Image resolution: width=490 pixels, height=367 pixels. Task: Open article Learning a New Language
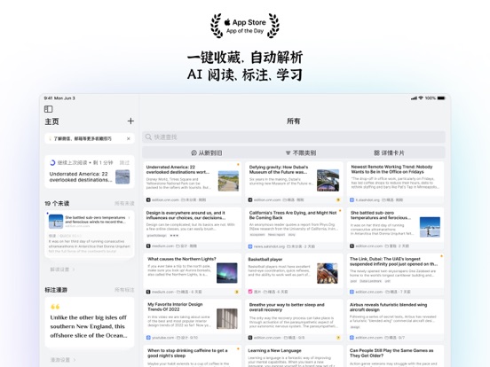[294, 356]
